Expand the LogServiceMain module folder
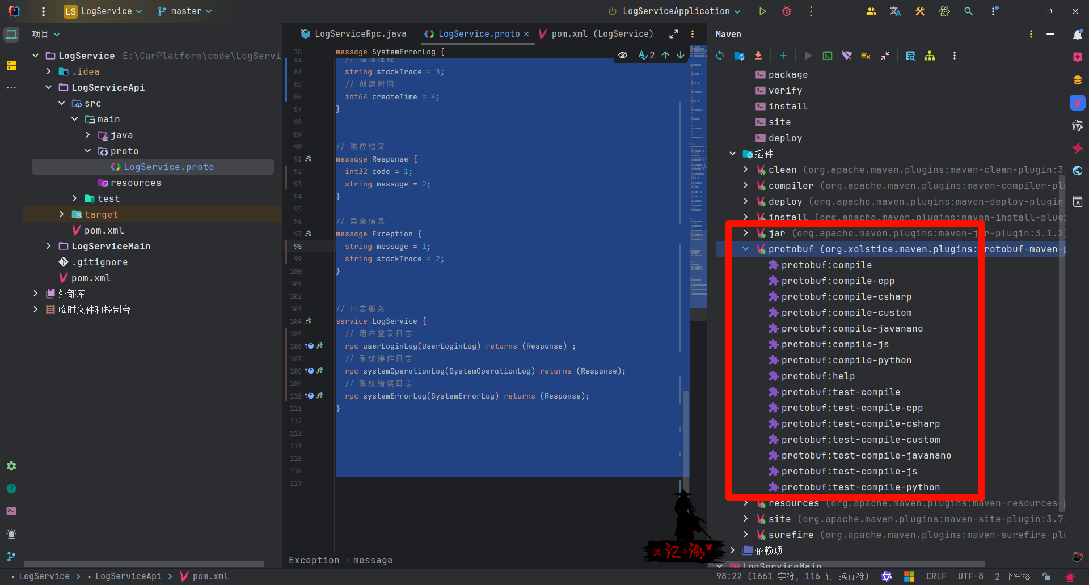Viewport: 1089px width, 585px height. 49,246
